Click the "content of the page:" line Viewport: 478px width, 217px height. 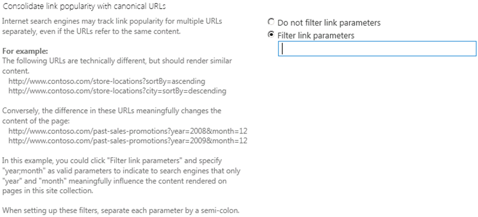coord(36,120)
